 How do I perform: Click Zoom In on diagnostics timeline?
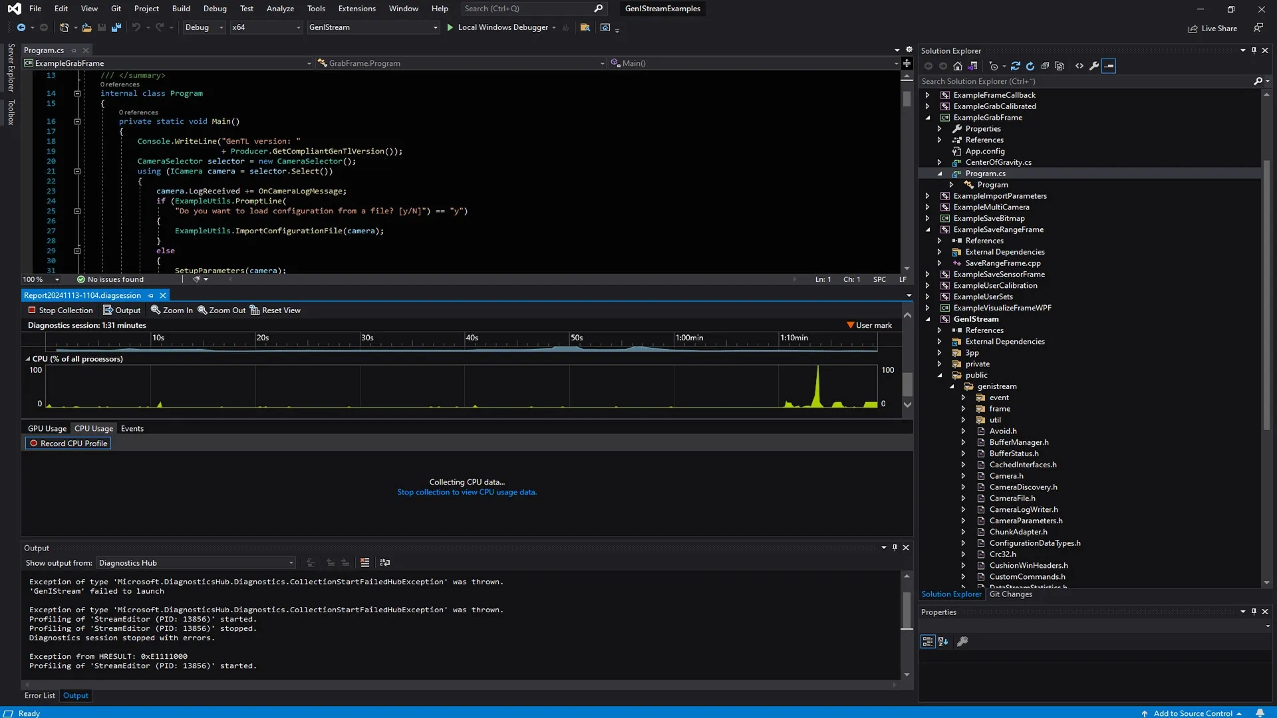(x=172, y=310)
